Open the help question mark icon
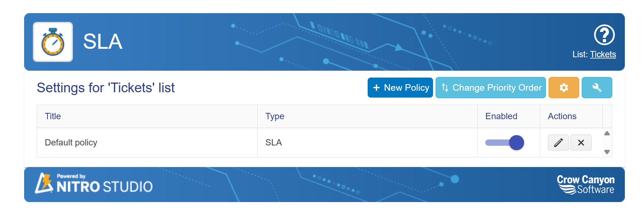Screen dimensions: 643x218 point(604,35)
